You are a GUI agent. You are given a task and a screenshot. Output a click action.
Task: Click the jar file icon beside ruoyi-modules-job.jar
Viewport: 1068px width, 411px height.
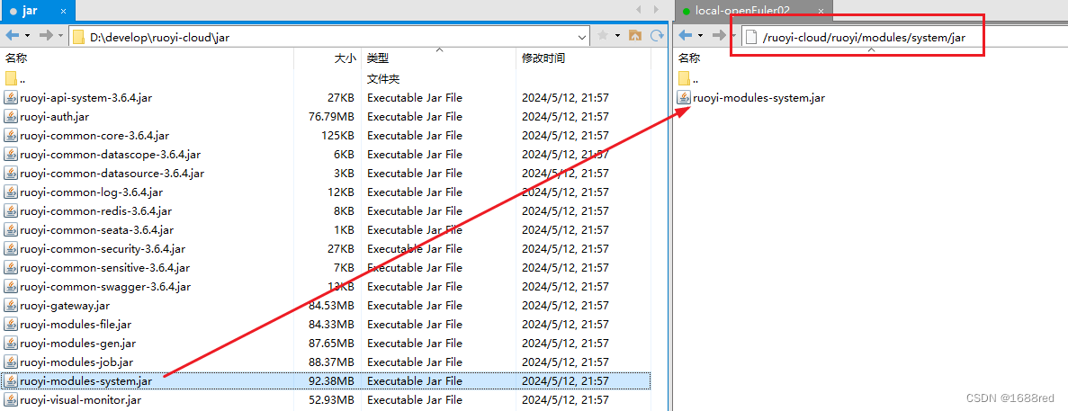[11, 362]
